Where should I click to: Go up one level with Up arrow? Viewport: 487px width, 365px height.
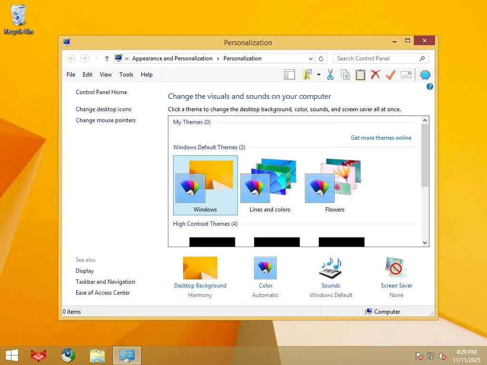[x=107, y=58]
